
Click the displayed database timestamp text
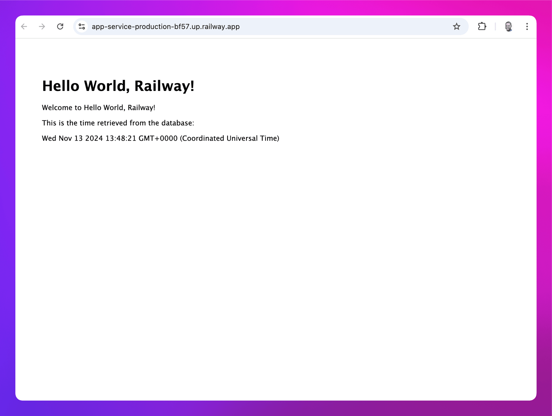pyautogui.click(x=160, y=138)
